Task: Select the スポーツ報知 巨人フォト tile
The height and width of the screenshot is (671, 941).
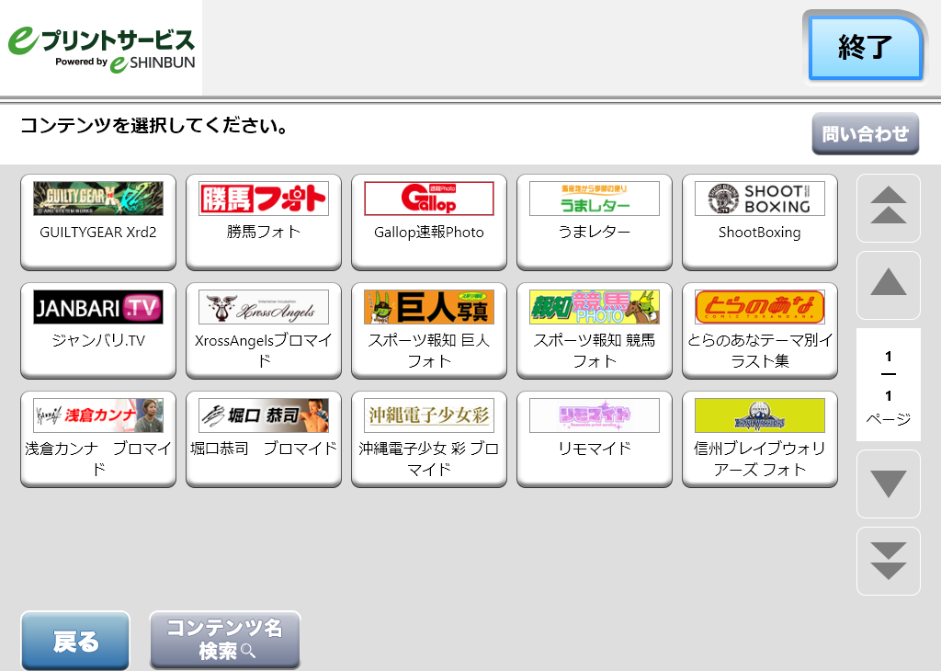Action: click(x=429, y=331)
